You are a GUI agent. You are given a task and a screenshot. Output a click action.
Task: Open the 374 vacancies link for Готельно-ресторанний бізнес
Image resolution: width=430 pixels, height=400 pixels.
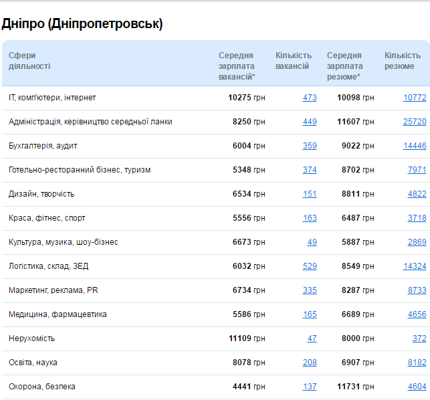click(310, 170)
